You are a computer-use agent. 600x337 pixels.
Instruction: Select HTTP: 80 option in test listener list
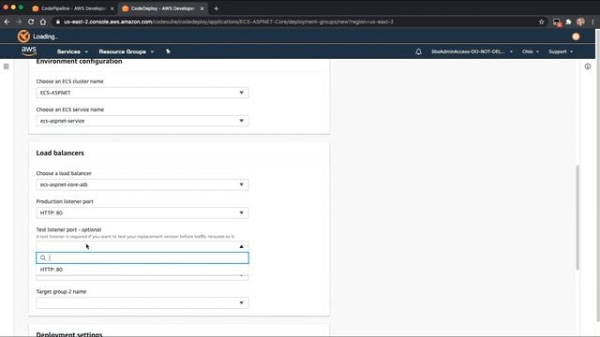142,270
